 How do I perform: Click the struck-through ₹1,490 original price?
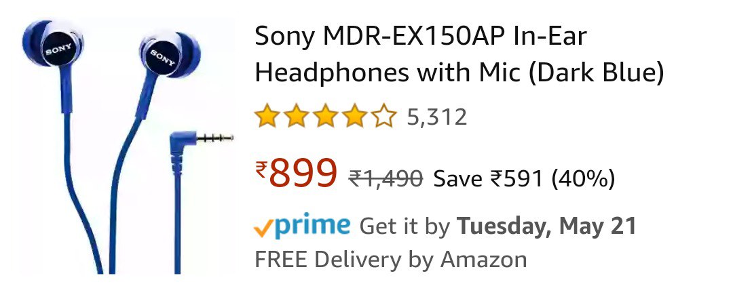coord(386,178)
